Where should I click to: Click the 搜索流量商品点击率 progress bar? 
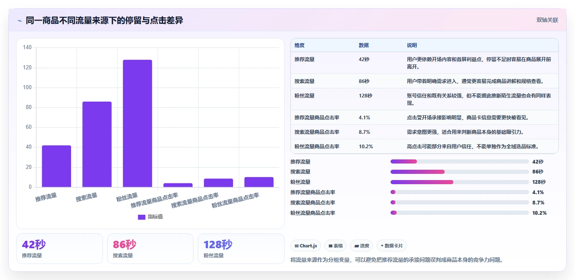[x=460, y=202]
